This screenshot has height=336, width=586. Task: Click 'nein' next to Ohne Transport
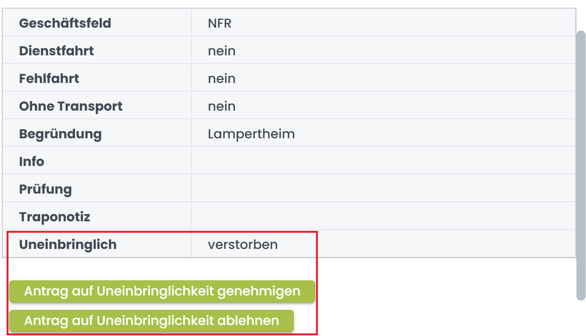[221, 106]
